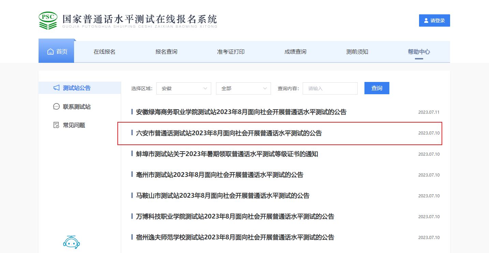Open the robot assistant icon

pyautogui.click(x=71, y=242)
